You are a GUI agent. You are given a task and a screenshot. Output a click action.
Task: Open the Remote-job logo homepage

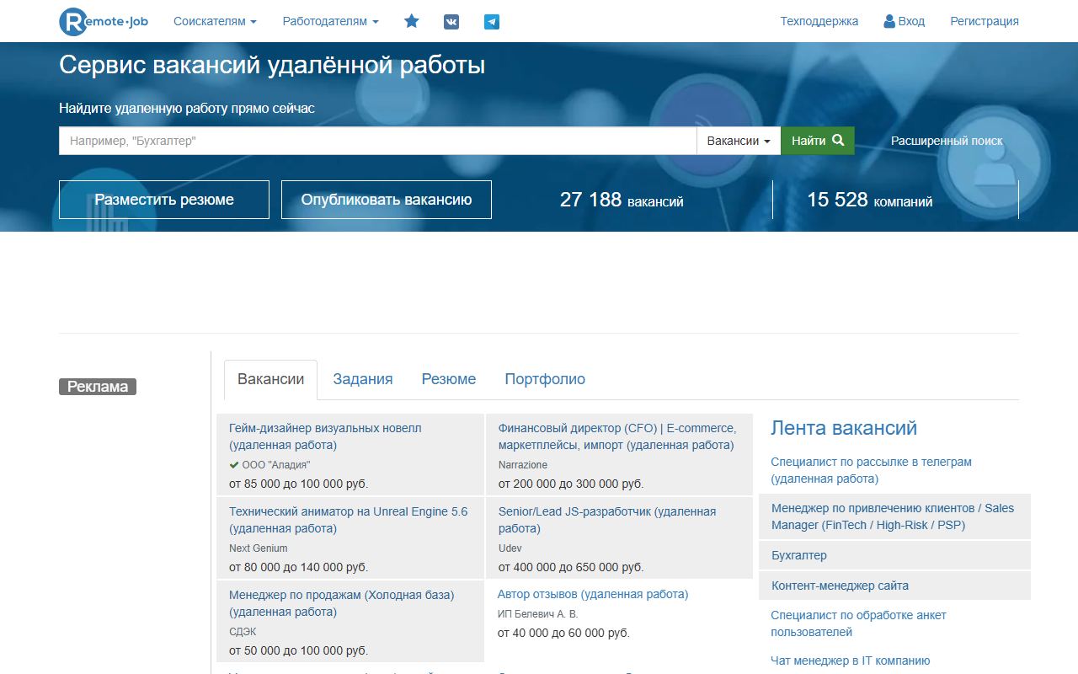tap(104, 21)
